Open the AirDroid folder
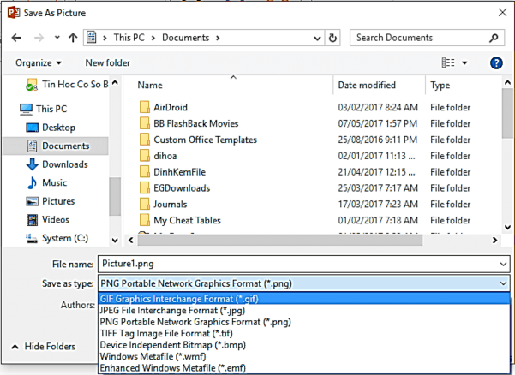This screenshot has width=515, height=375. click(x=169, y=108)
